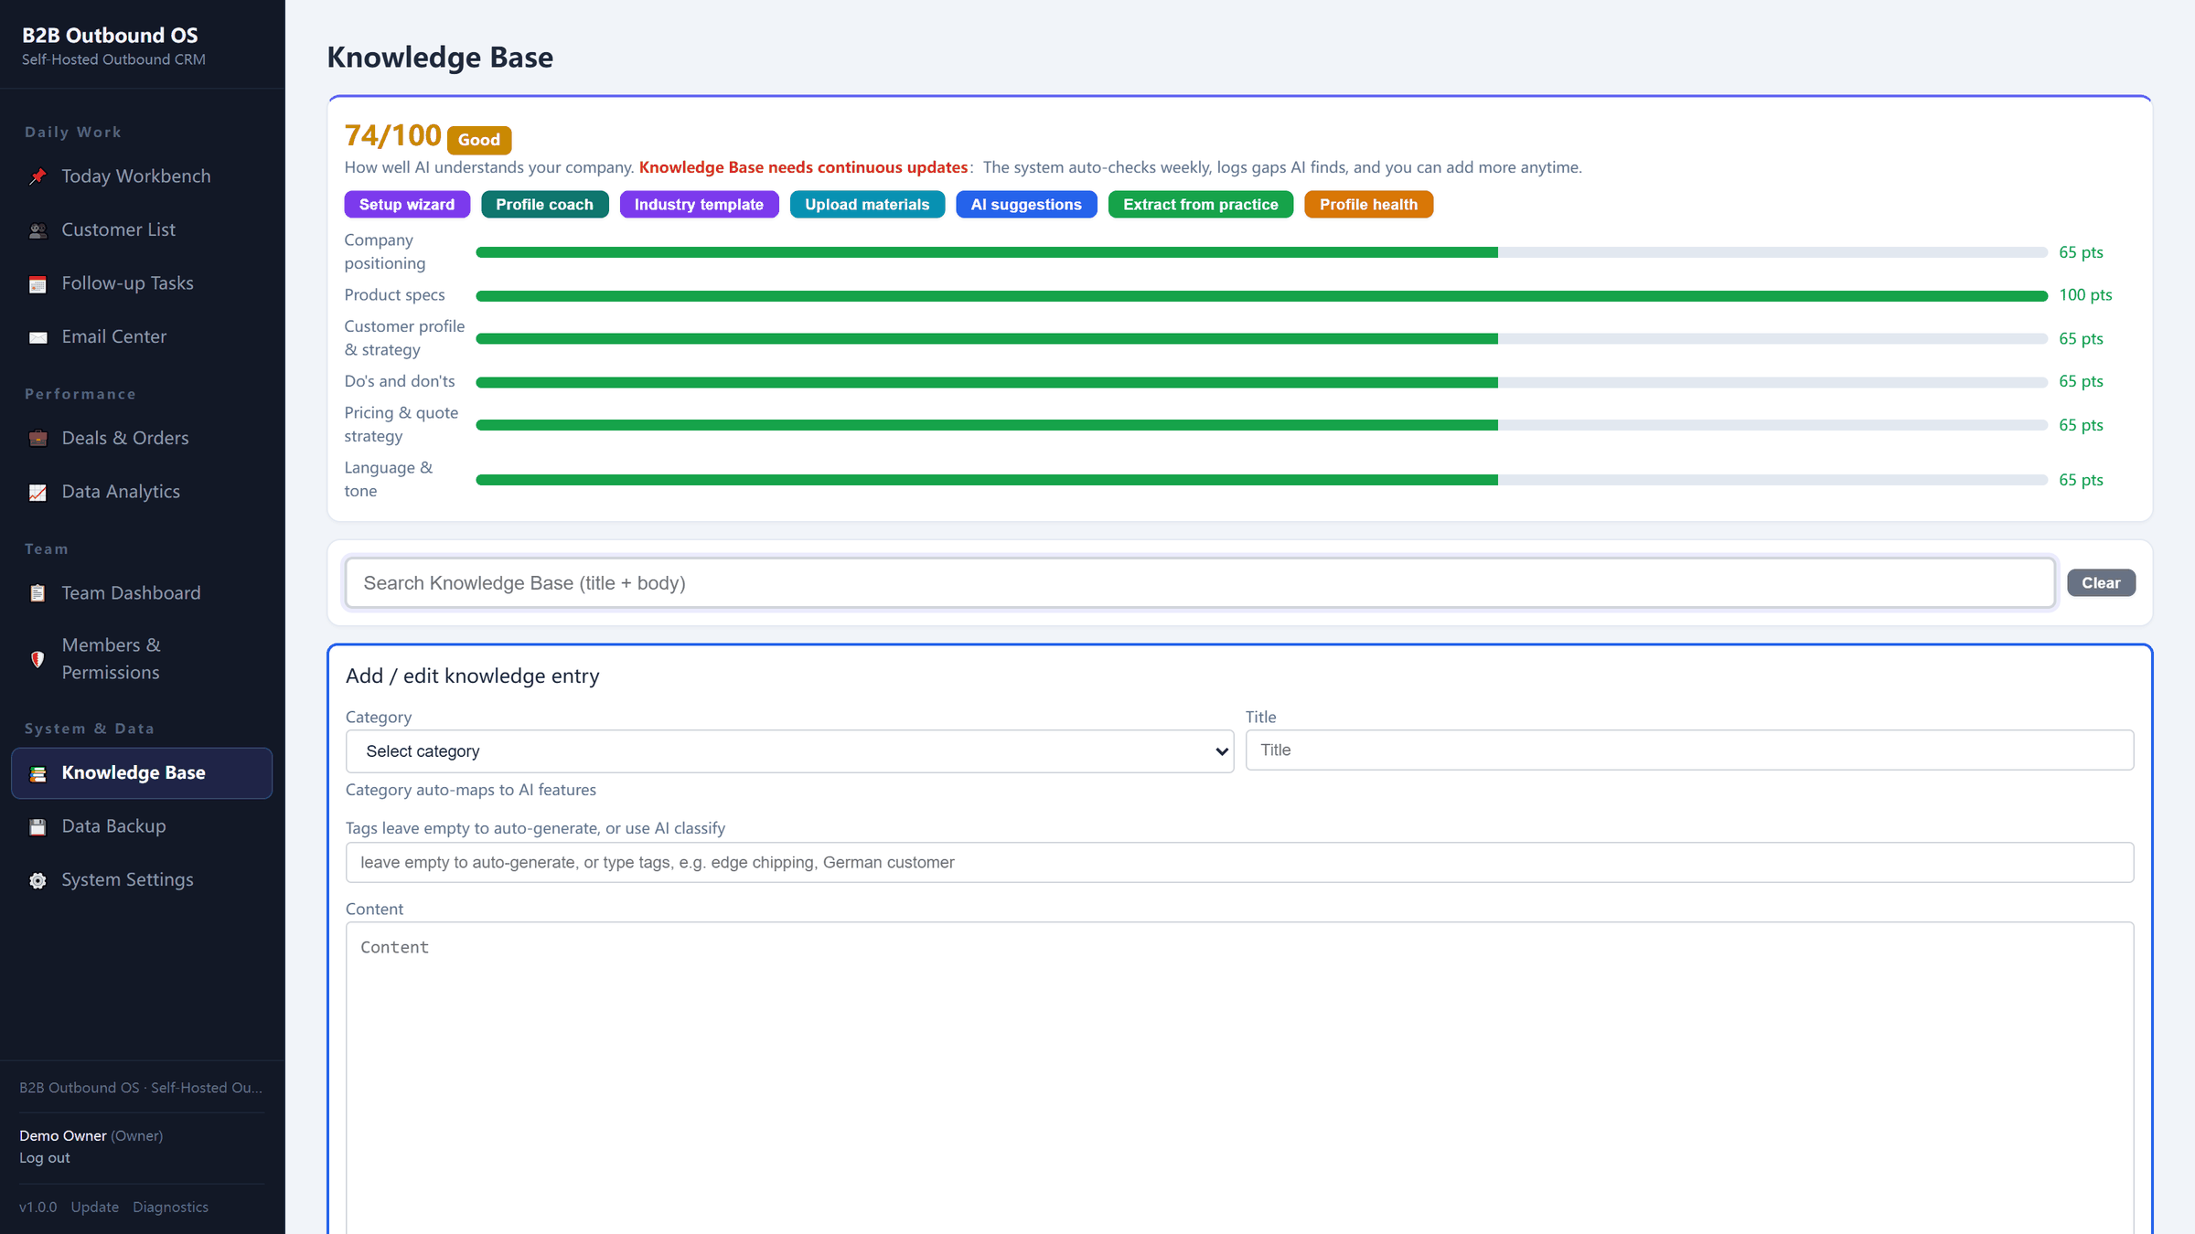Click the B2B Outbound OS title
This screenshot has height=1234, width=2195.
[x=110, y=36]
